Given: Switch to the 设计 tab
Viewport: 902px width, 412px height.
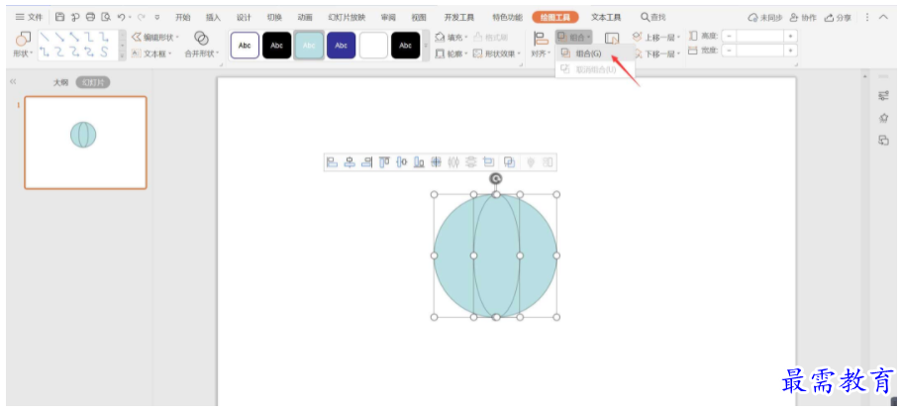Looking at the screenshot, I should (x=244, y=18).
